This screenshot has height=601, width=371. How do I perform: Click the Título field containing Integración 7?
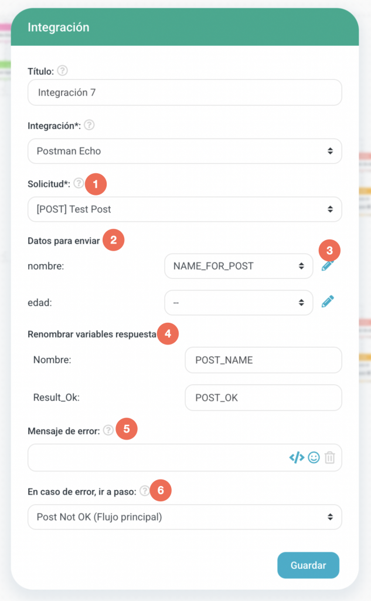(185, 92)
